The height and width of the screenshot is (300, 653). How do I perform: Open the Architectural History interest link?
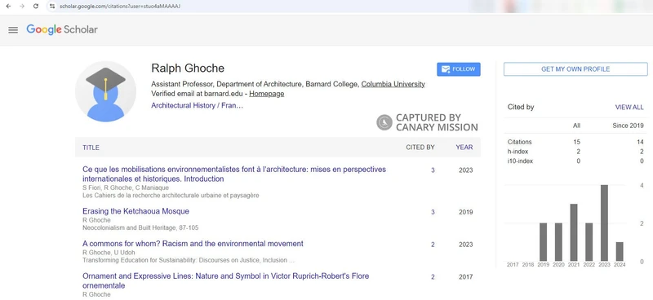click(197, 106)
